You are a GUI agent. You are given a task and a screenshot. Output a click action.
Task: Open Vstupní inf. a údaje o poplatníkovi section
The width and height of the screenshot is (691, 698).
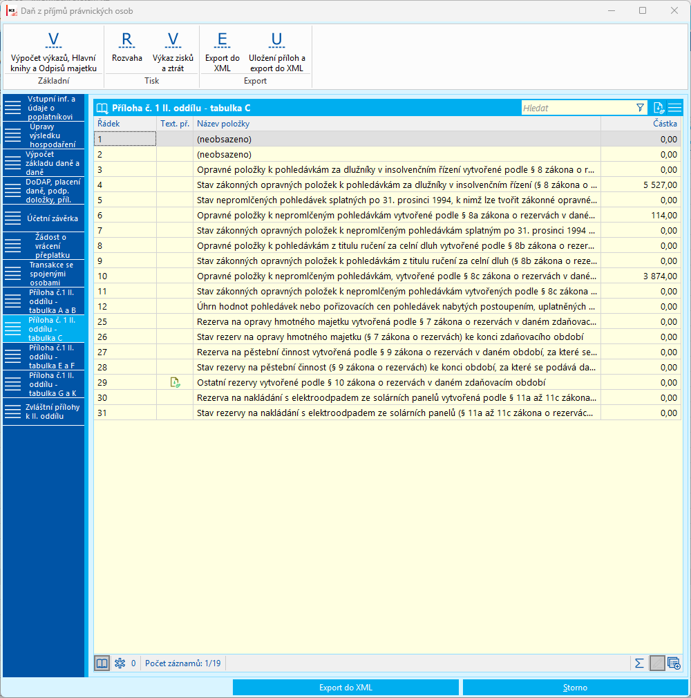click(44, 108)
